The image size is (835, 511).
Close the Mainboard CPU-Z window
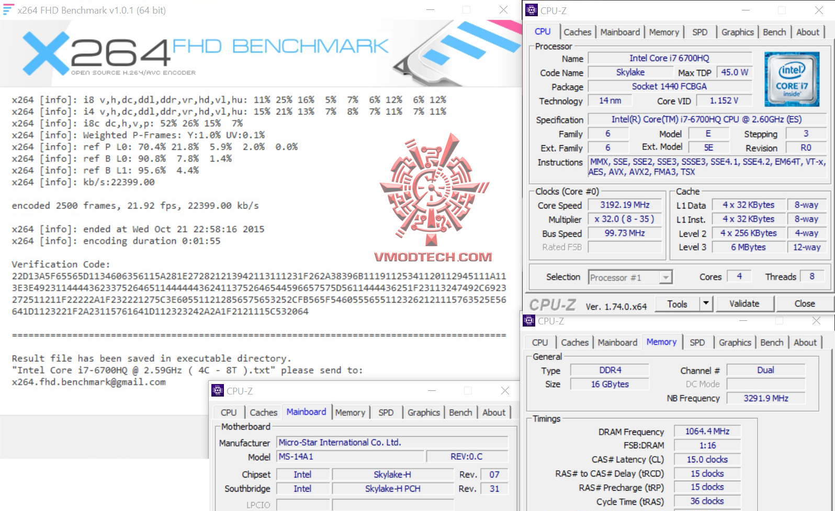click(x=505, y=391)
